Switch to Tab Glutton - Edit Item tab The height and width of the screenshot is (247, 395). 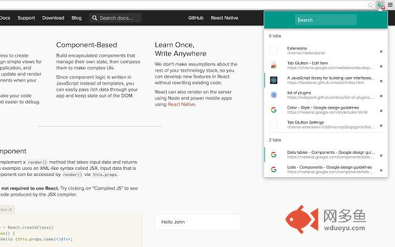click(x=326, y=65)
